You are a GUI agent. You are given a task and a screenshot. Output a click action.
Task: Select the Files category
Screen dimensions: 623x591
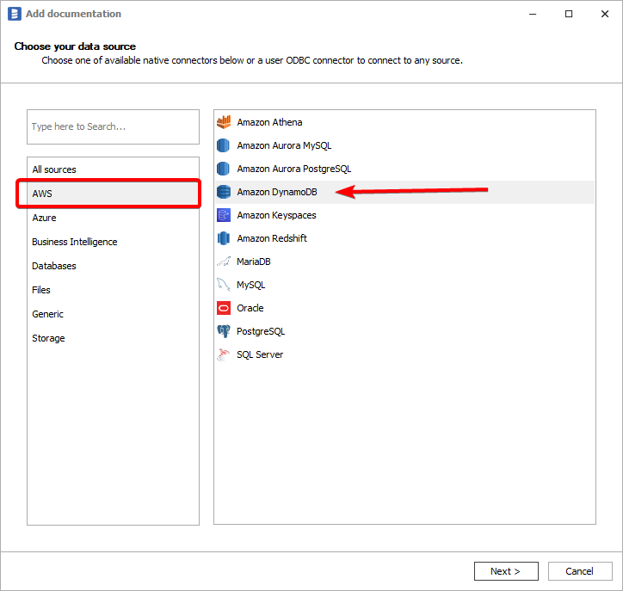(x=41, y=290)
